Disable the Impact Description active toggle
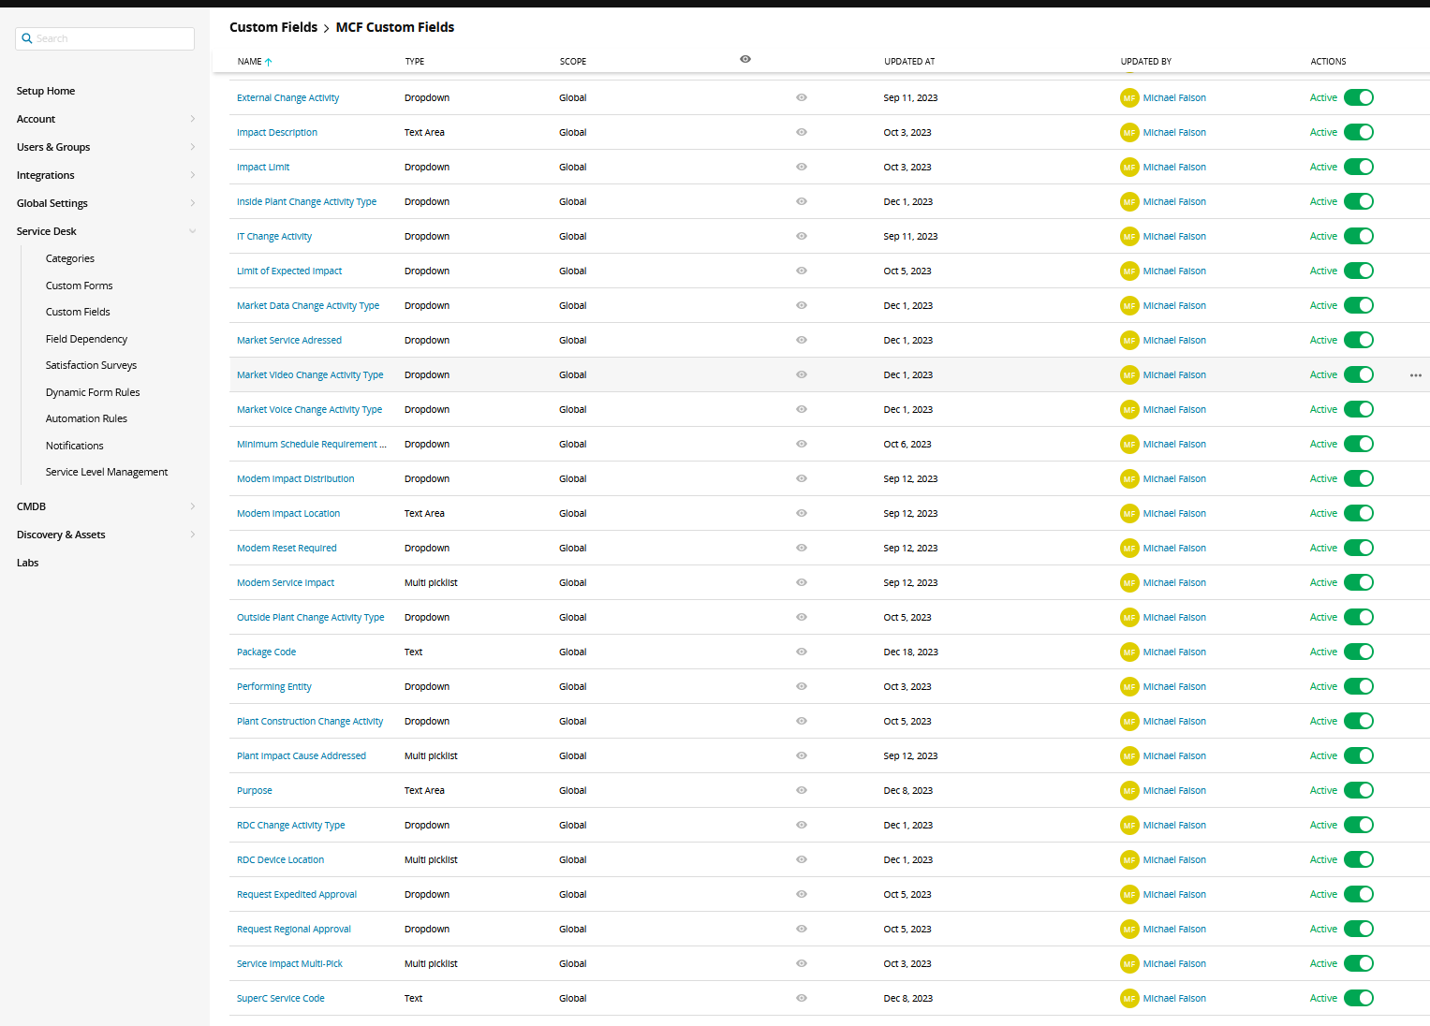Screen dimensions: 1430x1026 1359,132
